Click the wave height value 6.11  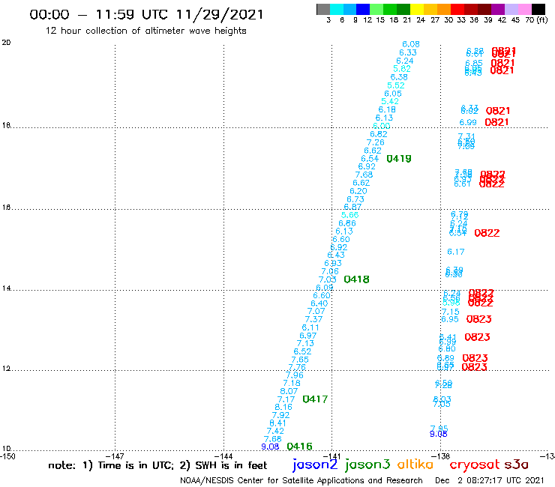pos(310,328)
